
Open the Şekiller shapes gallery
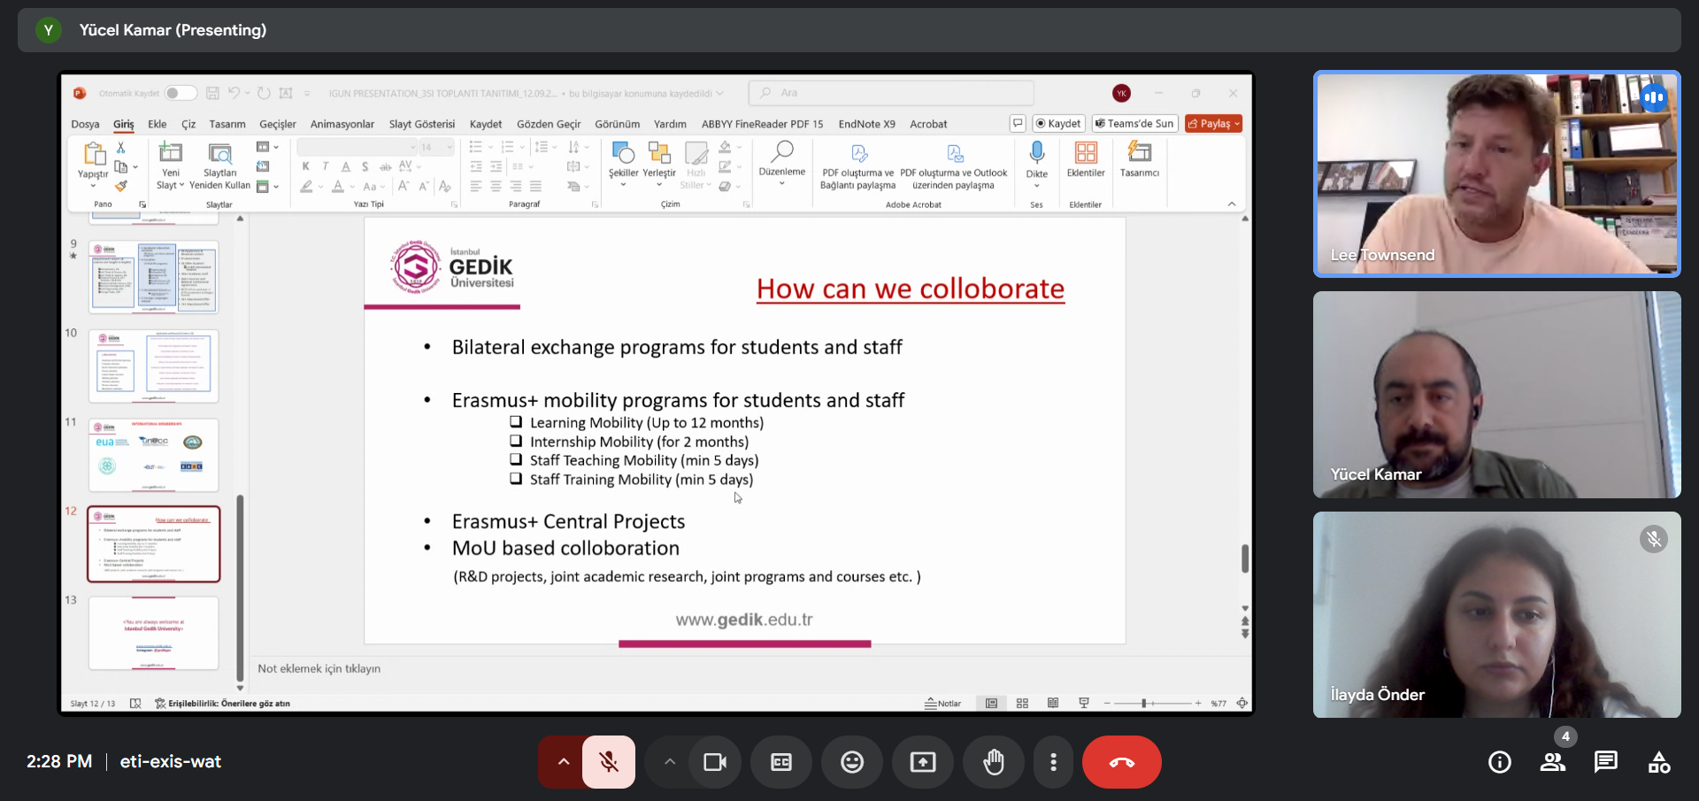pyautogui.click(x=623, y=165)
